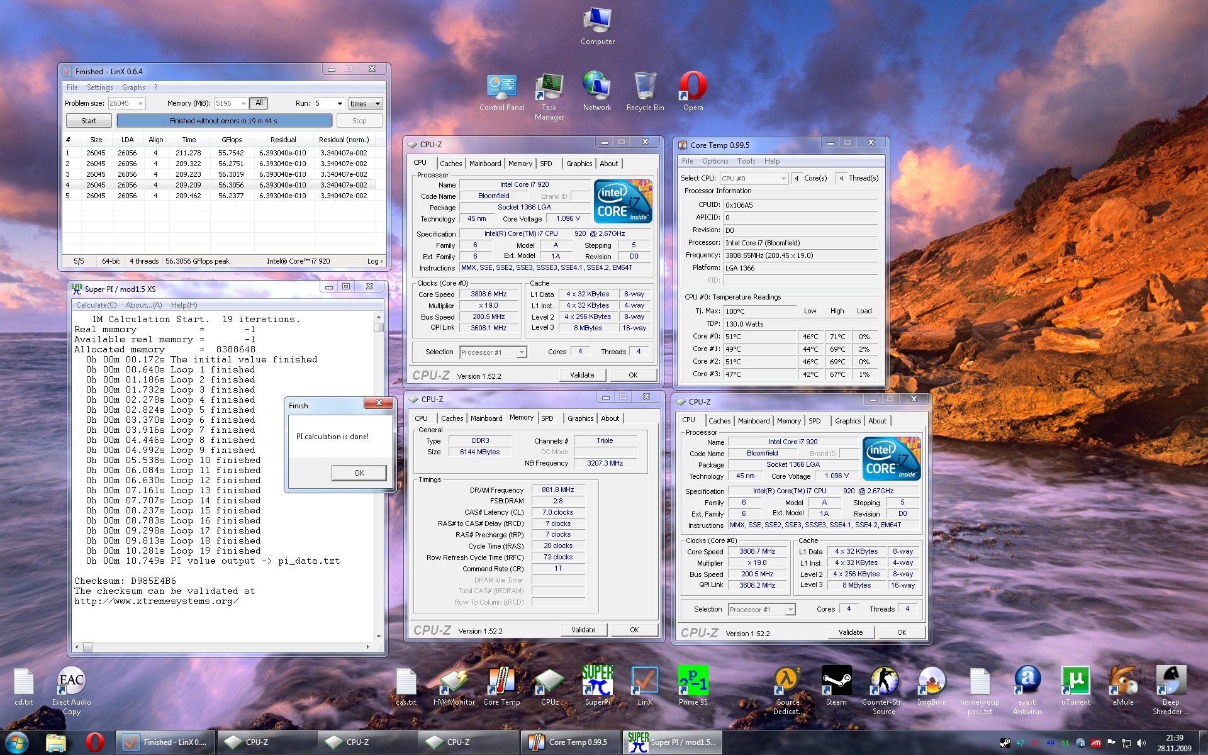Open the Graphs menu in LinX
The height and width of the screenshot is (755, 1208).
(133, 87)
